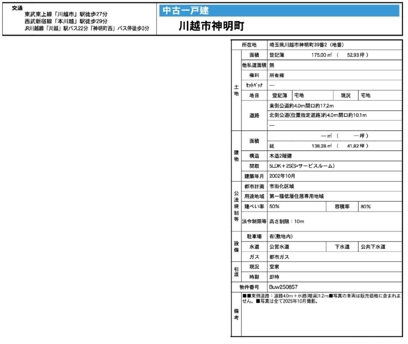Click the 川越市神明町 property title
Screen dimensions: 408x344
pyautogui.click(x=211, y=26)
